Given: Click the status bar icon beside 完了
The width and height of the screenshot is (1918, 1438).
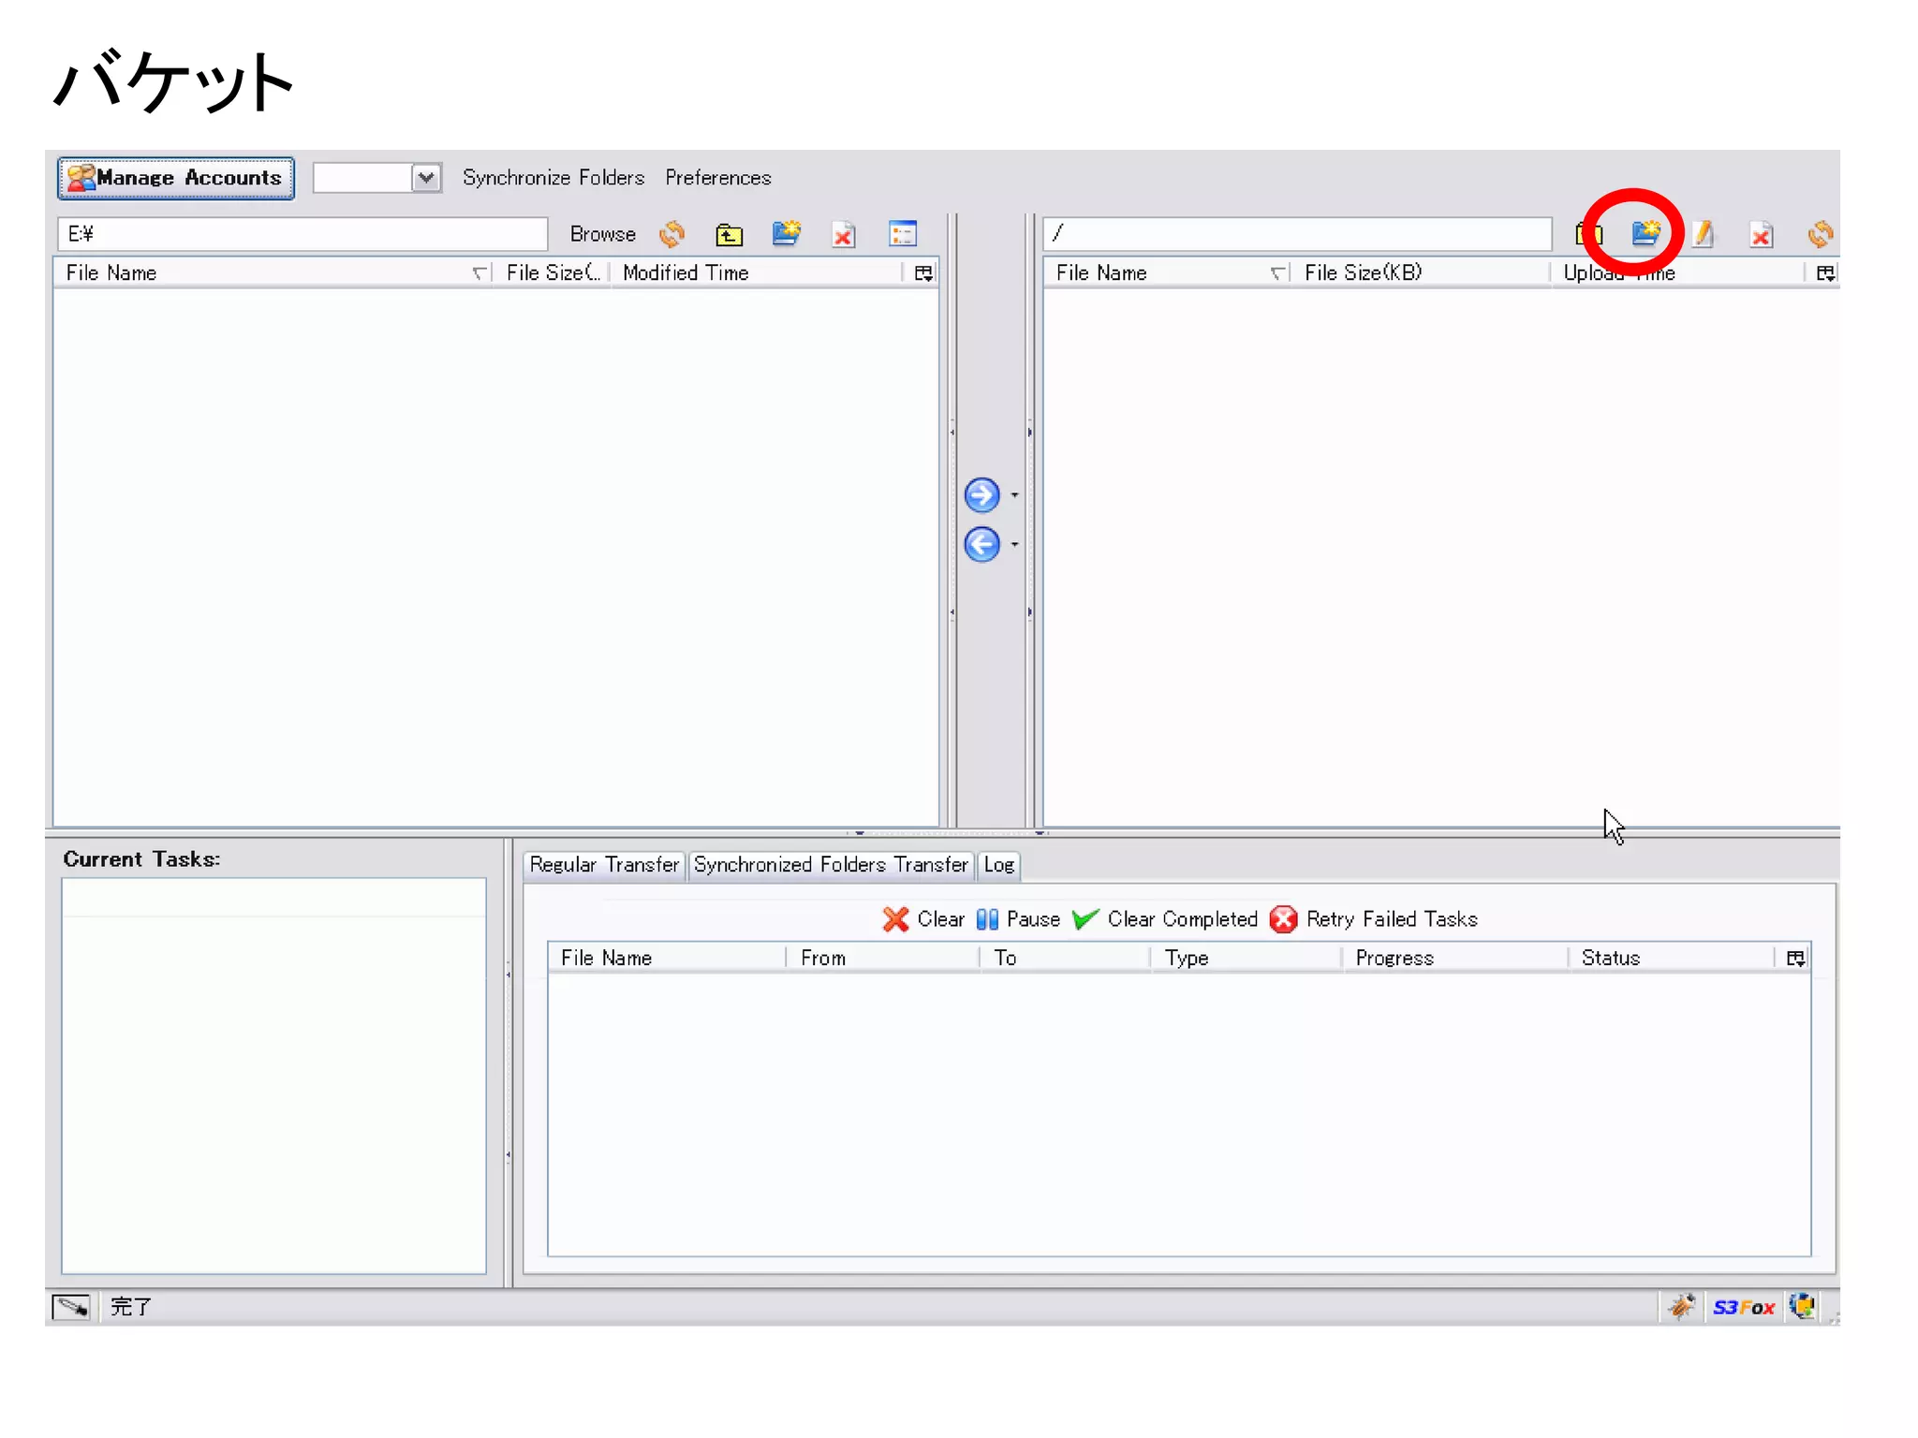Looking at the screenshot, I should (x=71, y=1307).
